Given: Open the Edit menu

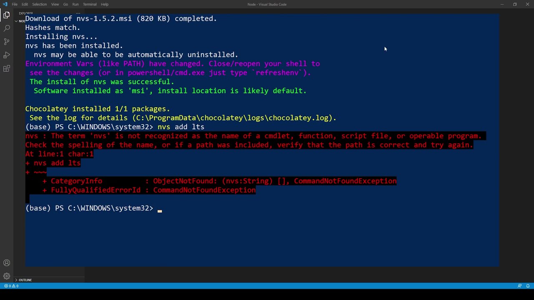Looking at the screenshot, I should [25, 4].
